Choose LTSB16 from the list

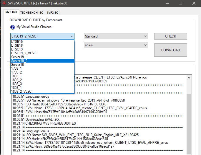coord(42,45)
